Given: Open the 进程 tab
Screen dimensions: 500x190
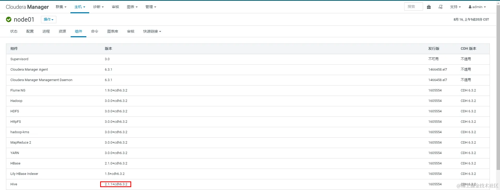Looking at the screenshot, I should 46,31.
